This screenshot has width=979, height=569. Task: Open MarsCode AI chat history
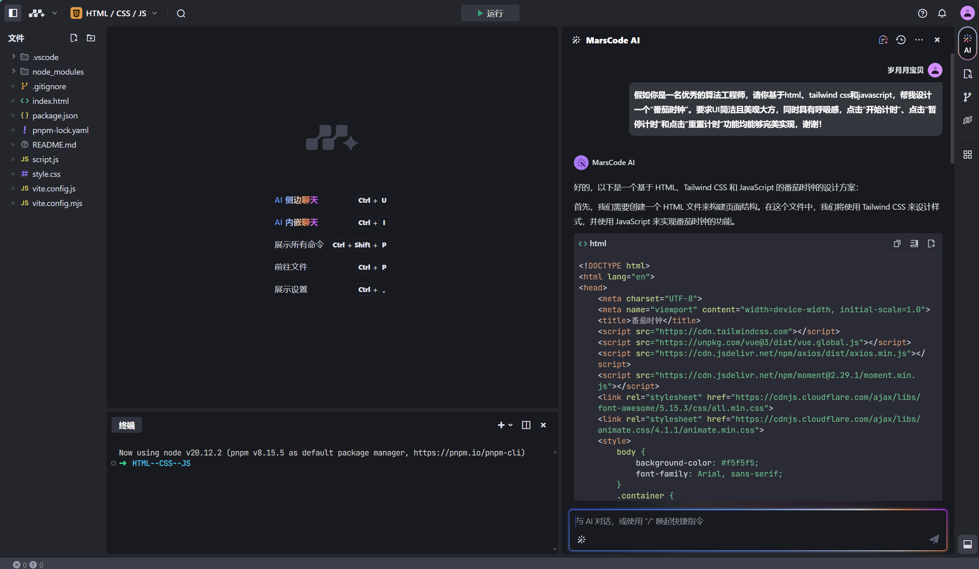coord(901,40)
